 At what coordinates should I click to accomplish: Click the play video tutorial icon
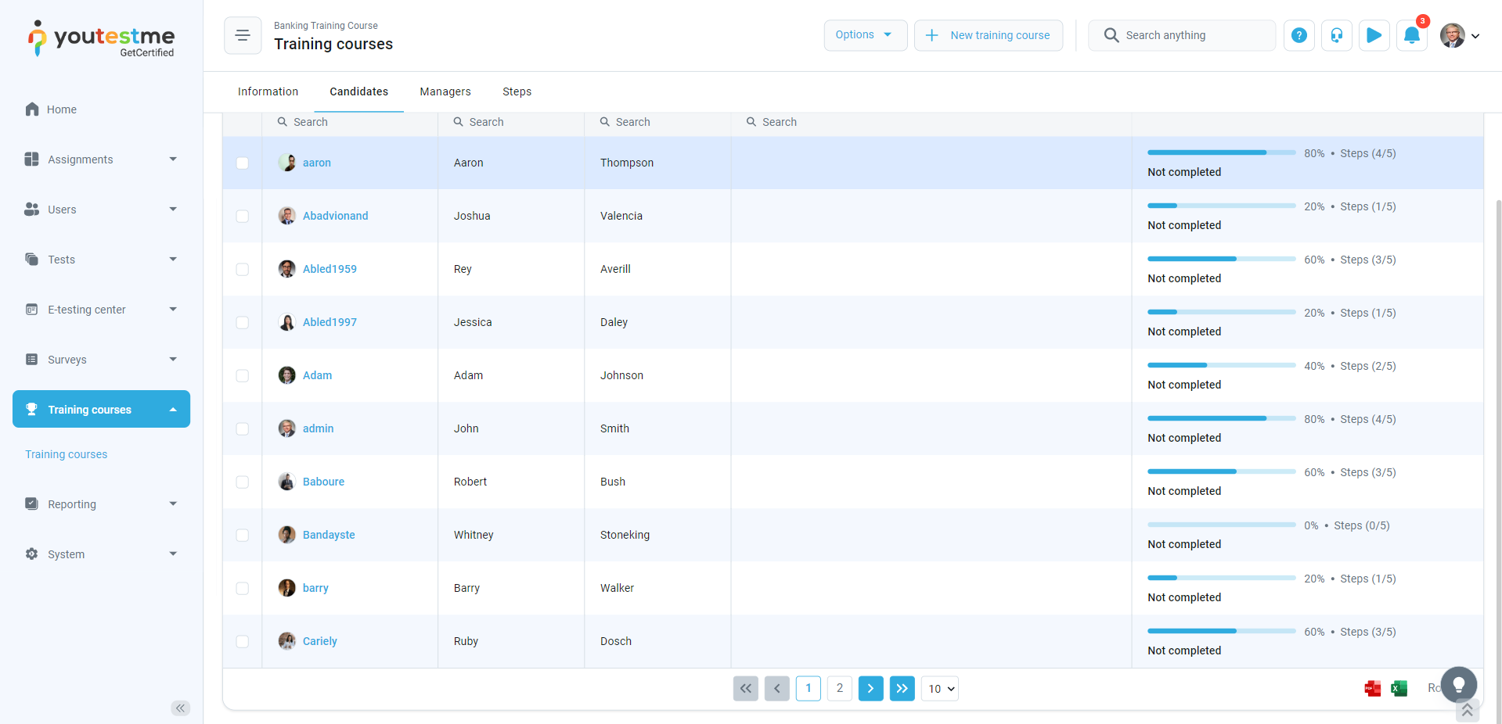point(1374,35)
